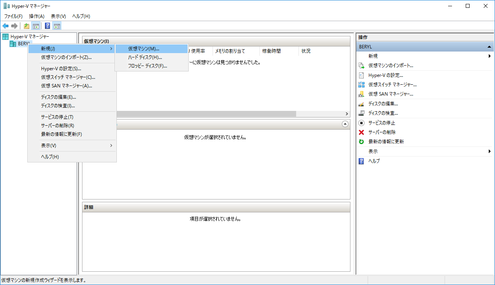Click 仮想スイッチ マネージャー... link in Actions pane
This screenshot has height=285, width=495.
tap(393, 85)
